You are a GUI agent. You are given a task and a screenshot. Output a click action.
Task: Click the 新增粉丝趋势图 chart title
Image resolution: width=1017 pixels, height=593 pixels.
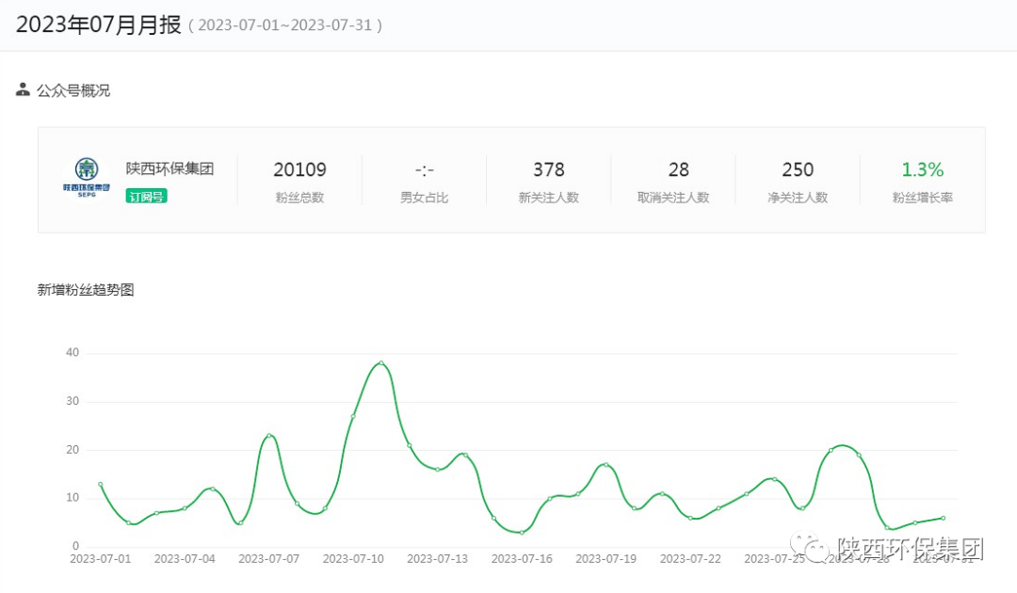86,290
